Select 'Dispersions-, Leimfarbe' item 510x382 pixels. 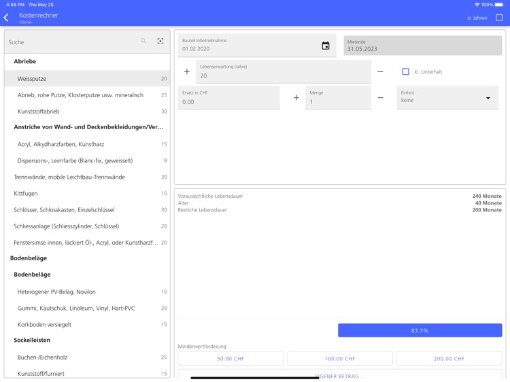pos(87,160)
